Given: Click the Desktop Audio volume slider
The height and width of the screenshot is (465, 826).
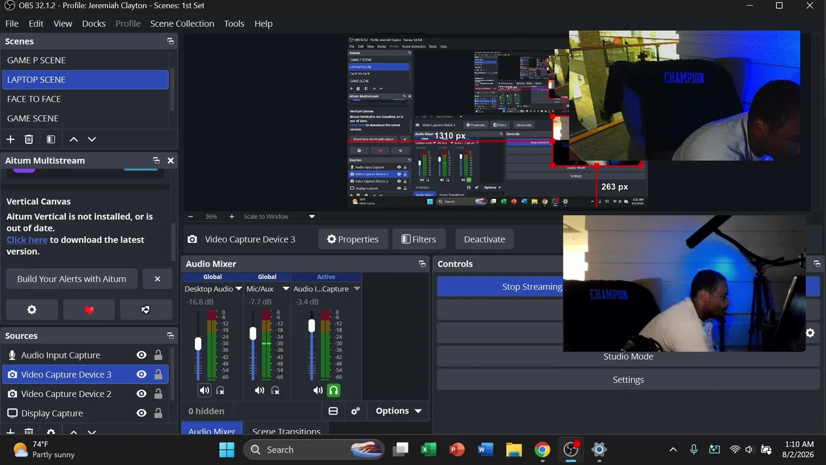Looking at the screenshot, I should tap(198, 344).
